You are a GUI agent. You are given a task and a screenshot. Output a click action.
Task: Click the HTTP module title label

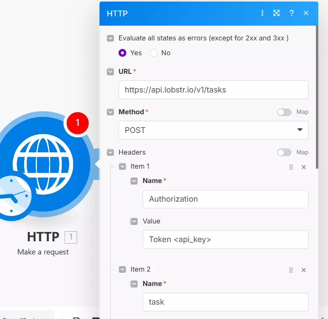tap(43, 237)
